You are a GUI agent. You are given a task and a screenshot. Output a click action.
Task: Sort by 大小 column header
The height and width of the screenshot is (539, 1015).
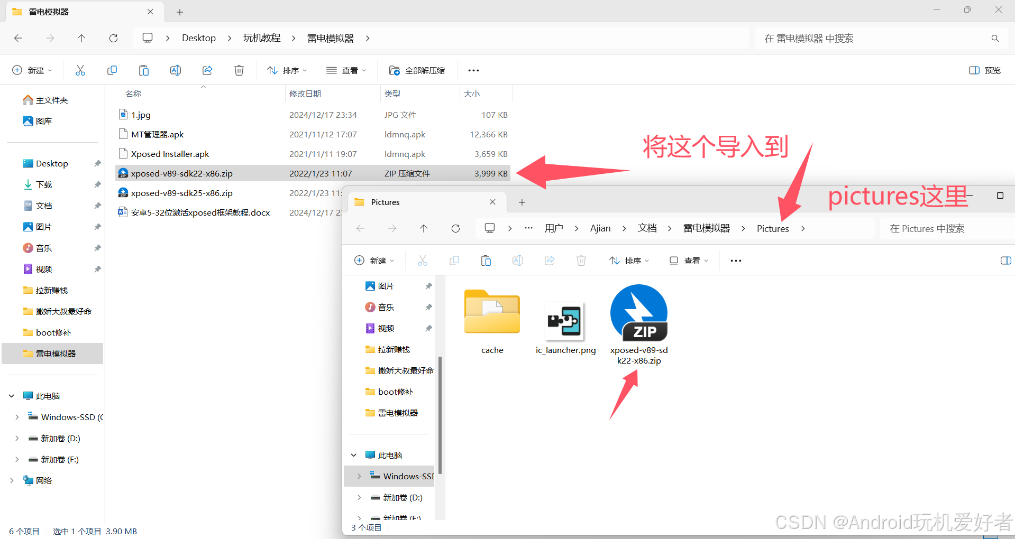(472, 94)
